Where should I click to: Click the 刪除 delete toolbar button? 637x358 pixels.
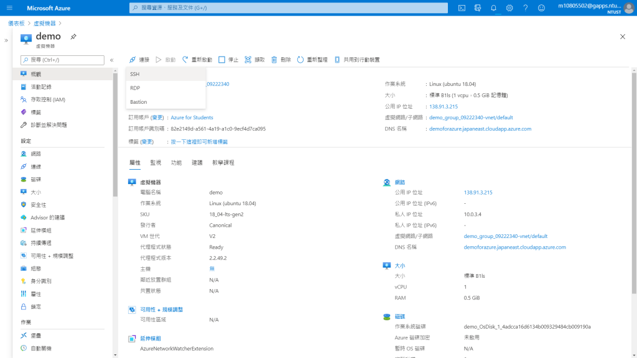pyautogui.click(x=281, y=60)
